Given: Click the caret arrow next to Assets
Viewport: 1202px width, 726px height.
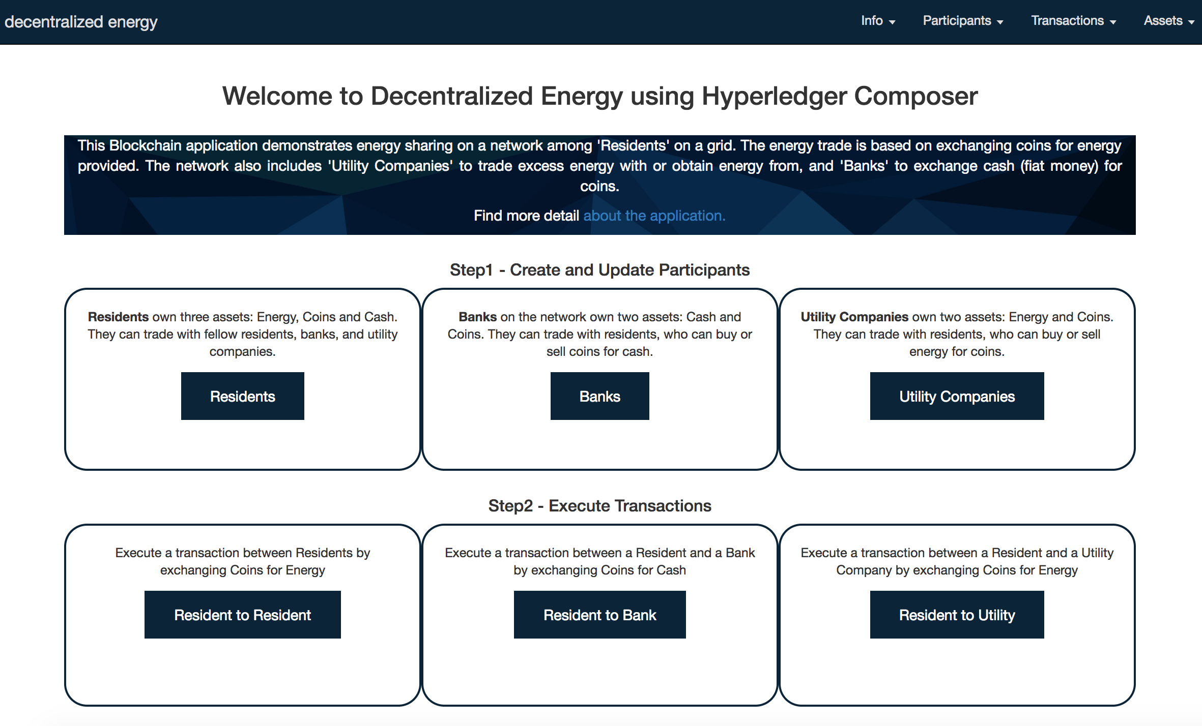Looking at the screenshot, I should click(x=1191, y=22).
